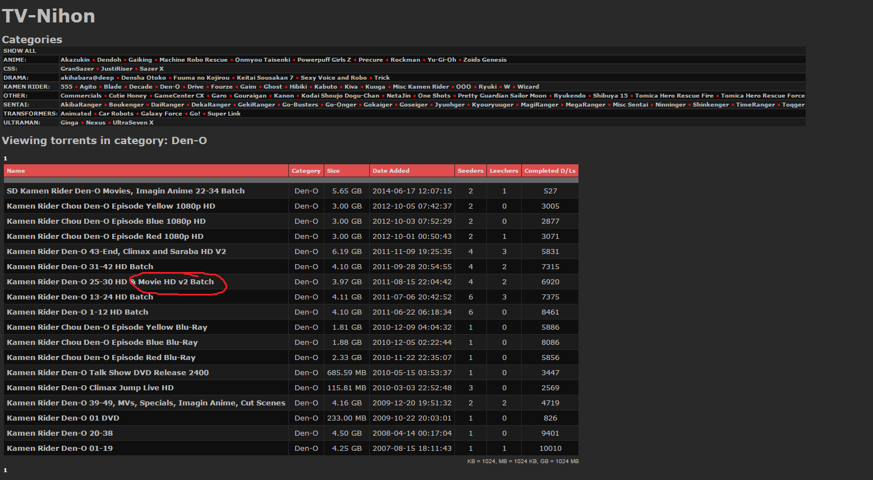Open the Misc Kamen Rider category

coord(421,87)
